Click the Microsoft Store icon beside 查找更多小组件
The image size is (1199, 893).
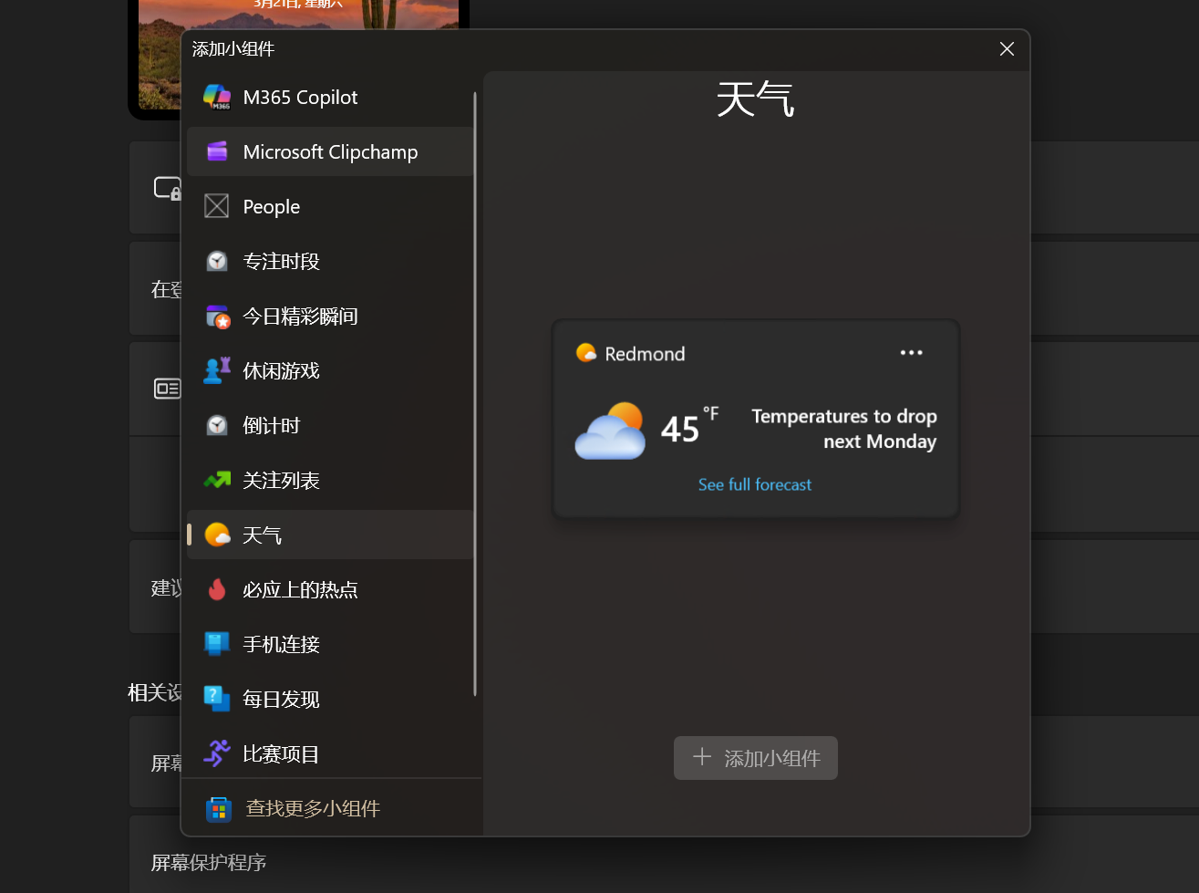pyautogui.click(x=219, y=809)
